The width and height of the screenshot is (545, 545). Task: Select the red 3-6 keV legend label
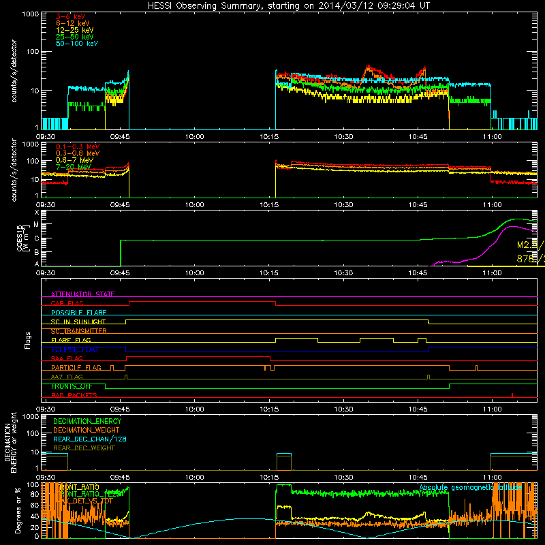click(71, 16)
